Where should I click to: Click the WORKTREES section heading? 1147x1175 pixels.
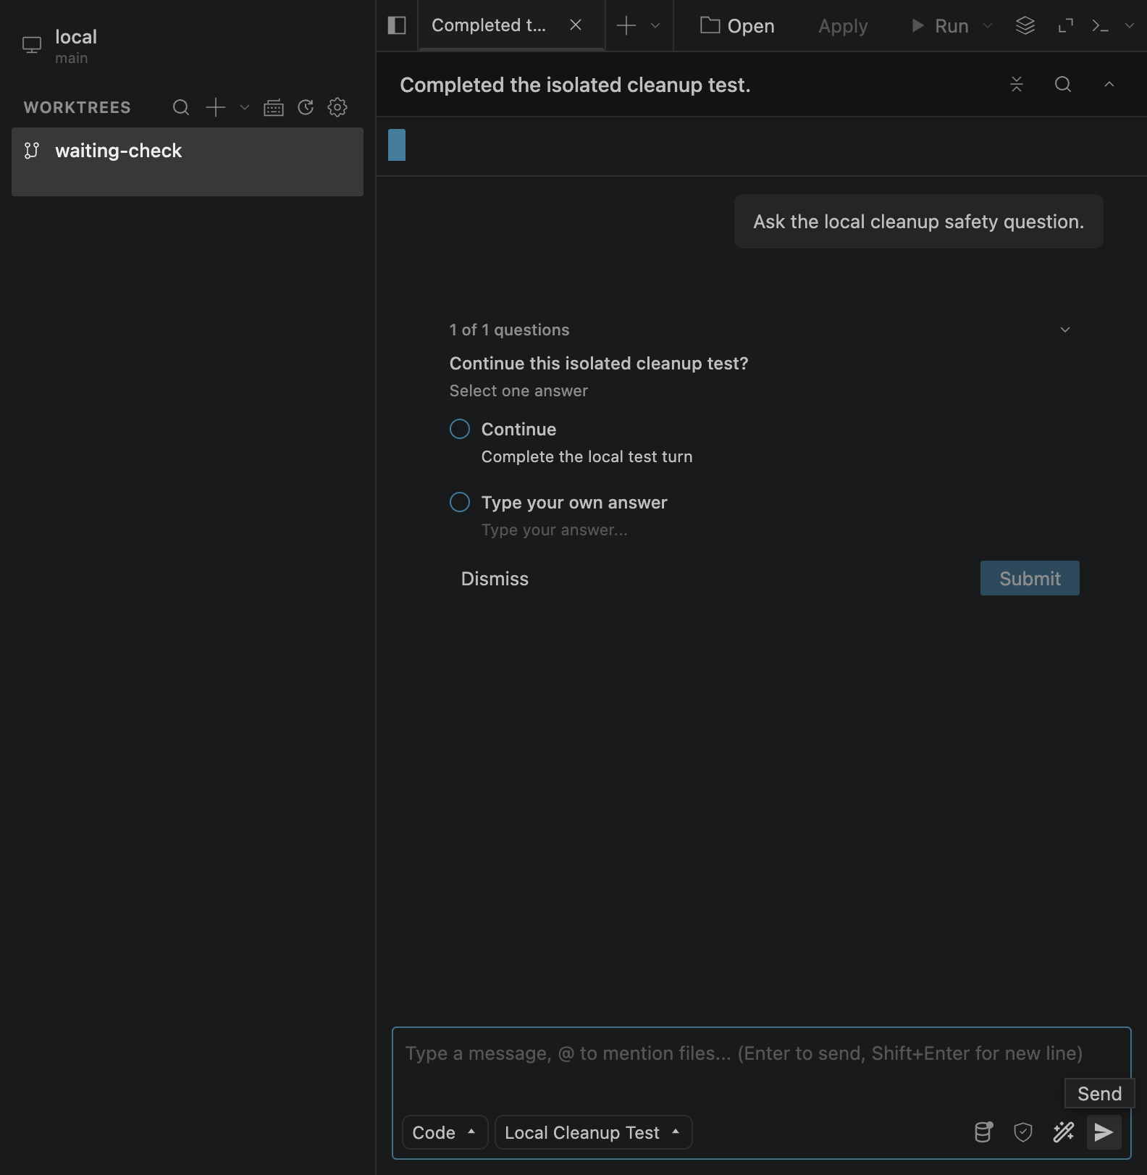click(x=77, y=107)
